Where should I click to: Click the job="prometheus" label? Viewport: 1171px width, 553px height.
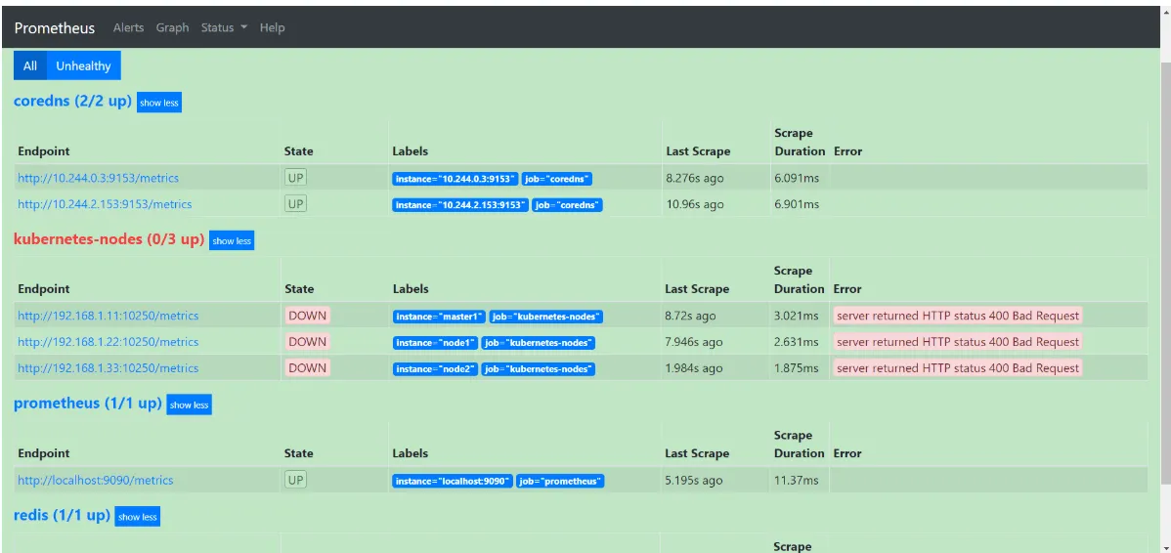point(560,482)
